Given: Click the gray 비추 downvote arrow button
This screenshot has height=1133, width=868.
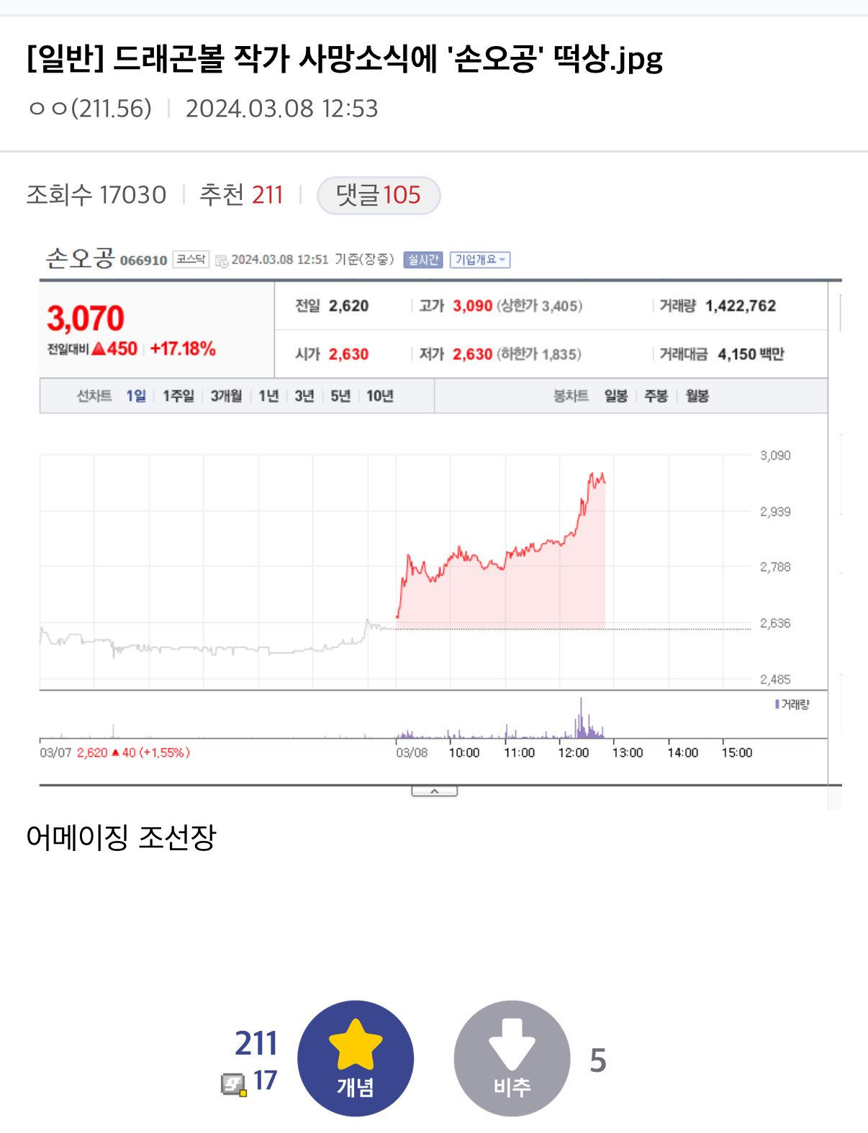Looking at the screenshot, I should [512, 1058].
